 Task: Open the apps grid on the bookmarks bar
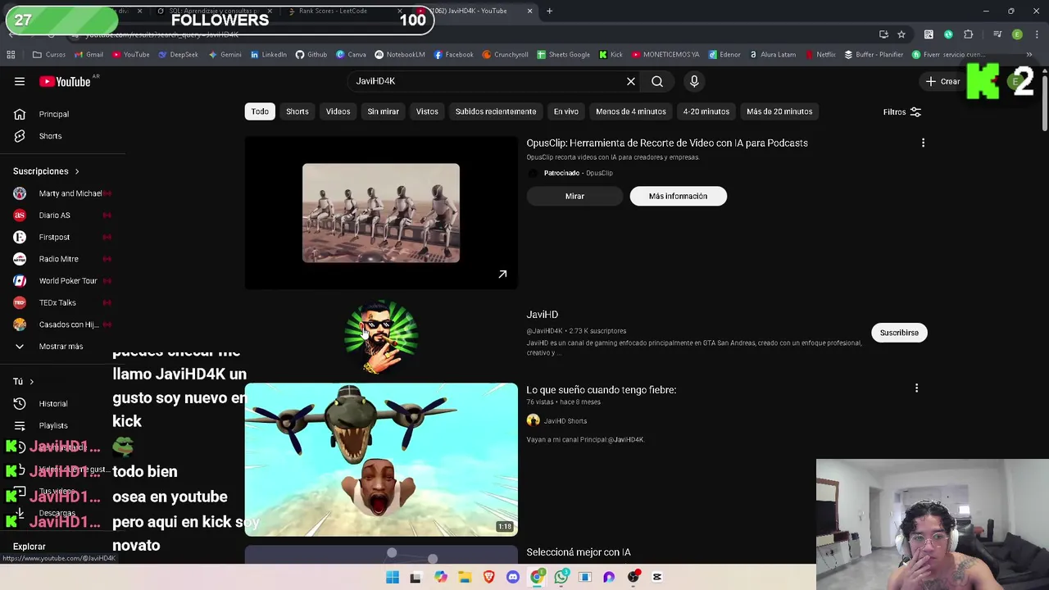pyautogui.click(x=11, y=55)
